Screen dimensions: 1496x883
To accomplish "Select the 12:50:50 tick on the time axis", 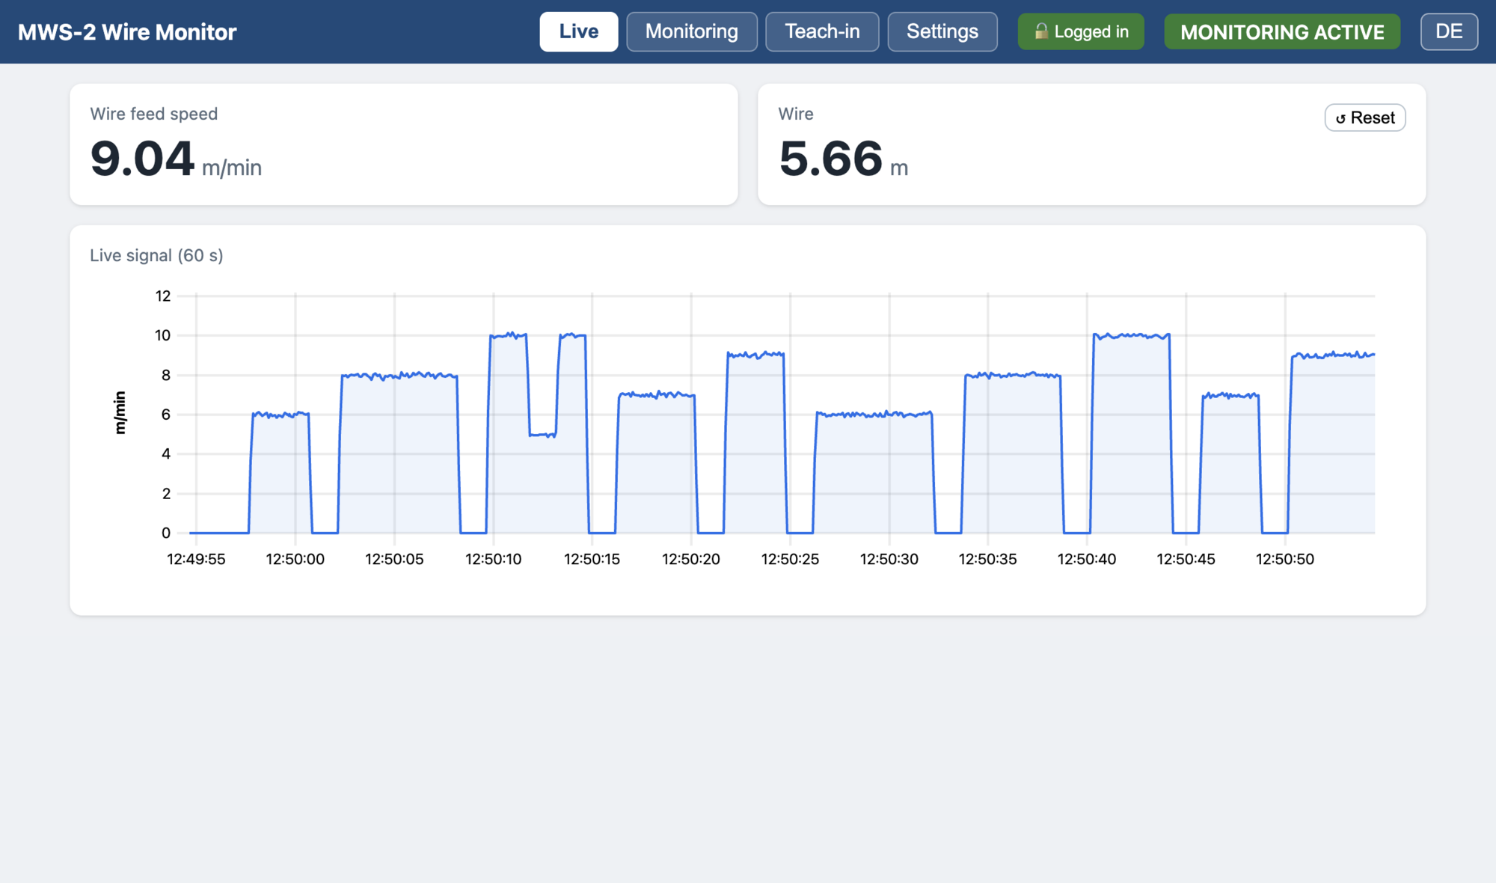I will point(1285,559).
